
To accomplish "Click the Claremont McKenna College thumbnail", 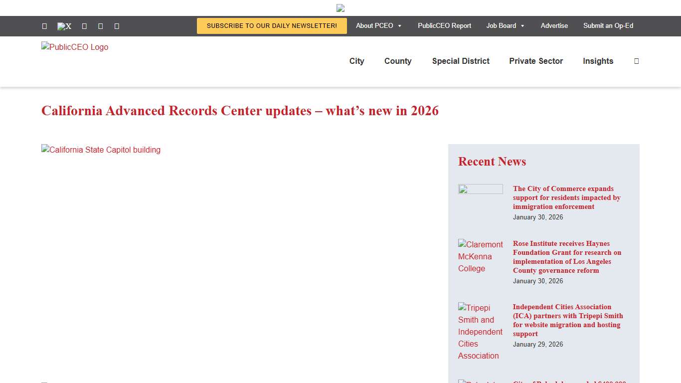I will point(480,256).
